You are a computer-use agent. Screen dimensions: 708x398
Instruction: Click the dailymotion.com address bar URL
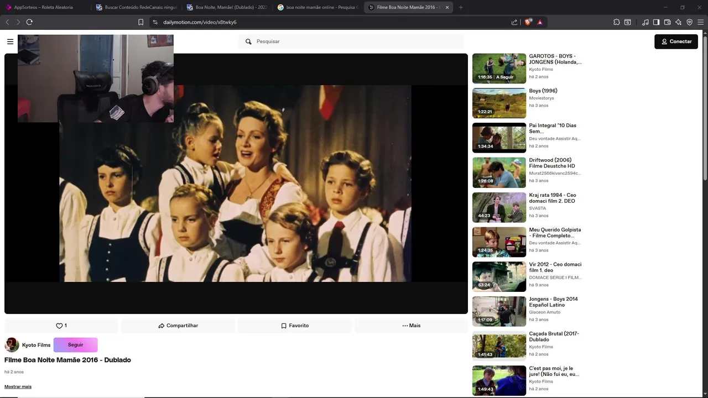tap(200, 22)
